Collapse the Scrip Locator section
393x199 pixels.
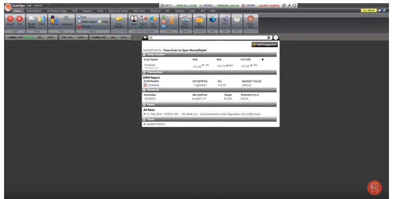[144, 54]
